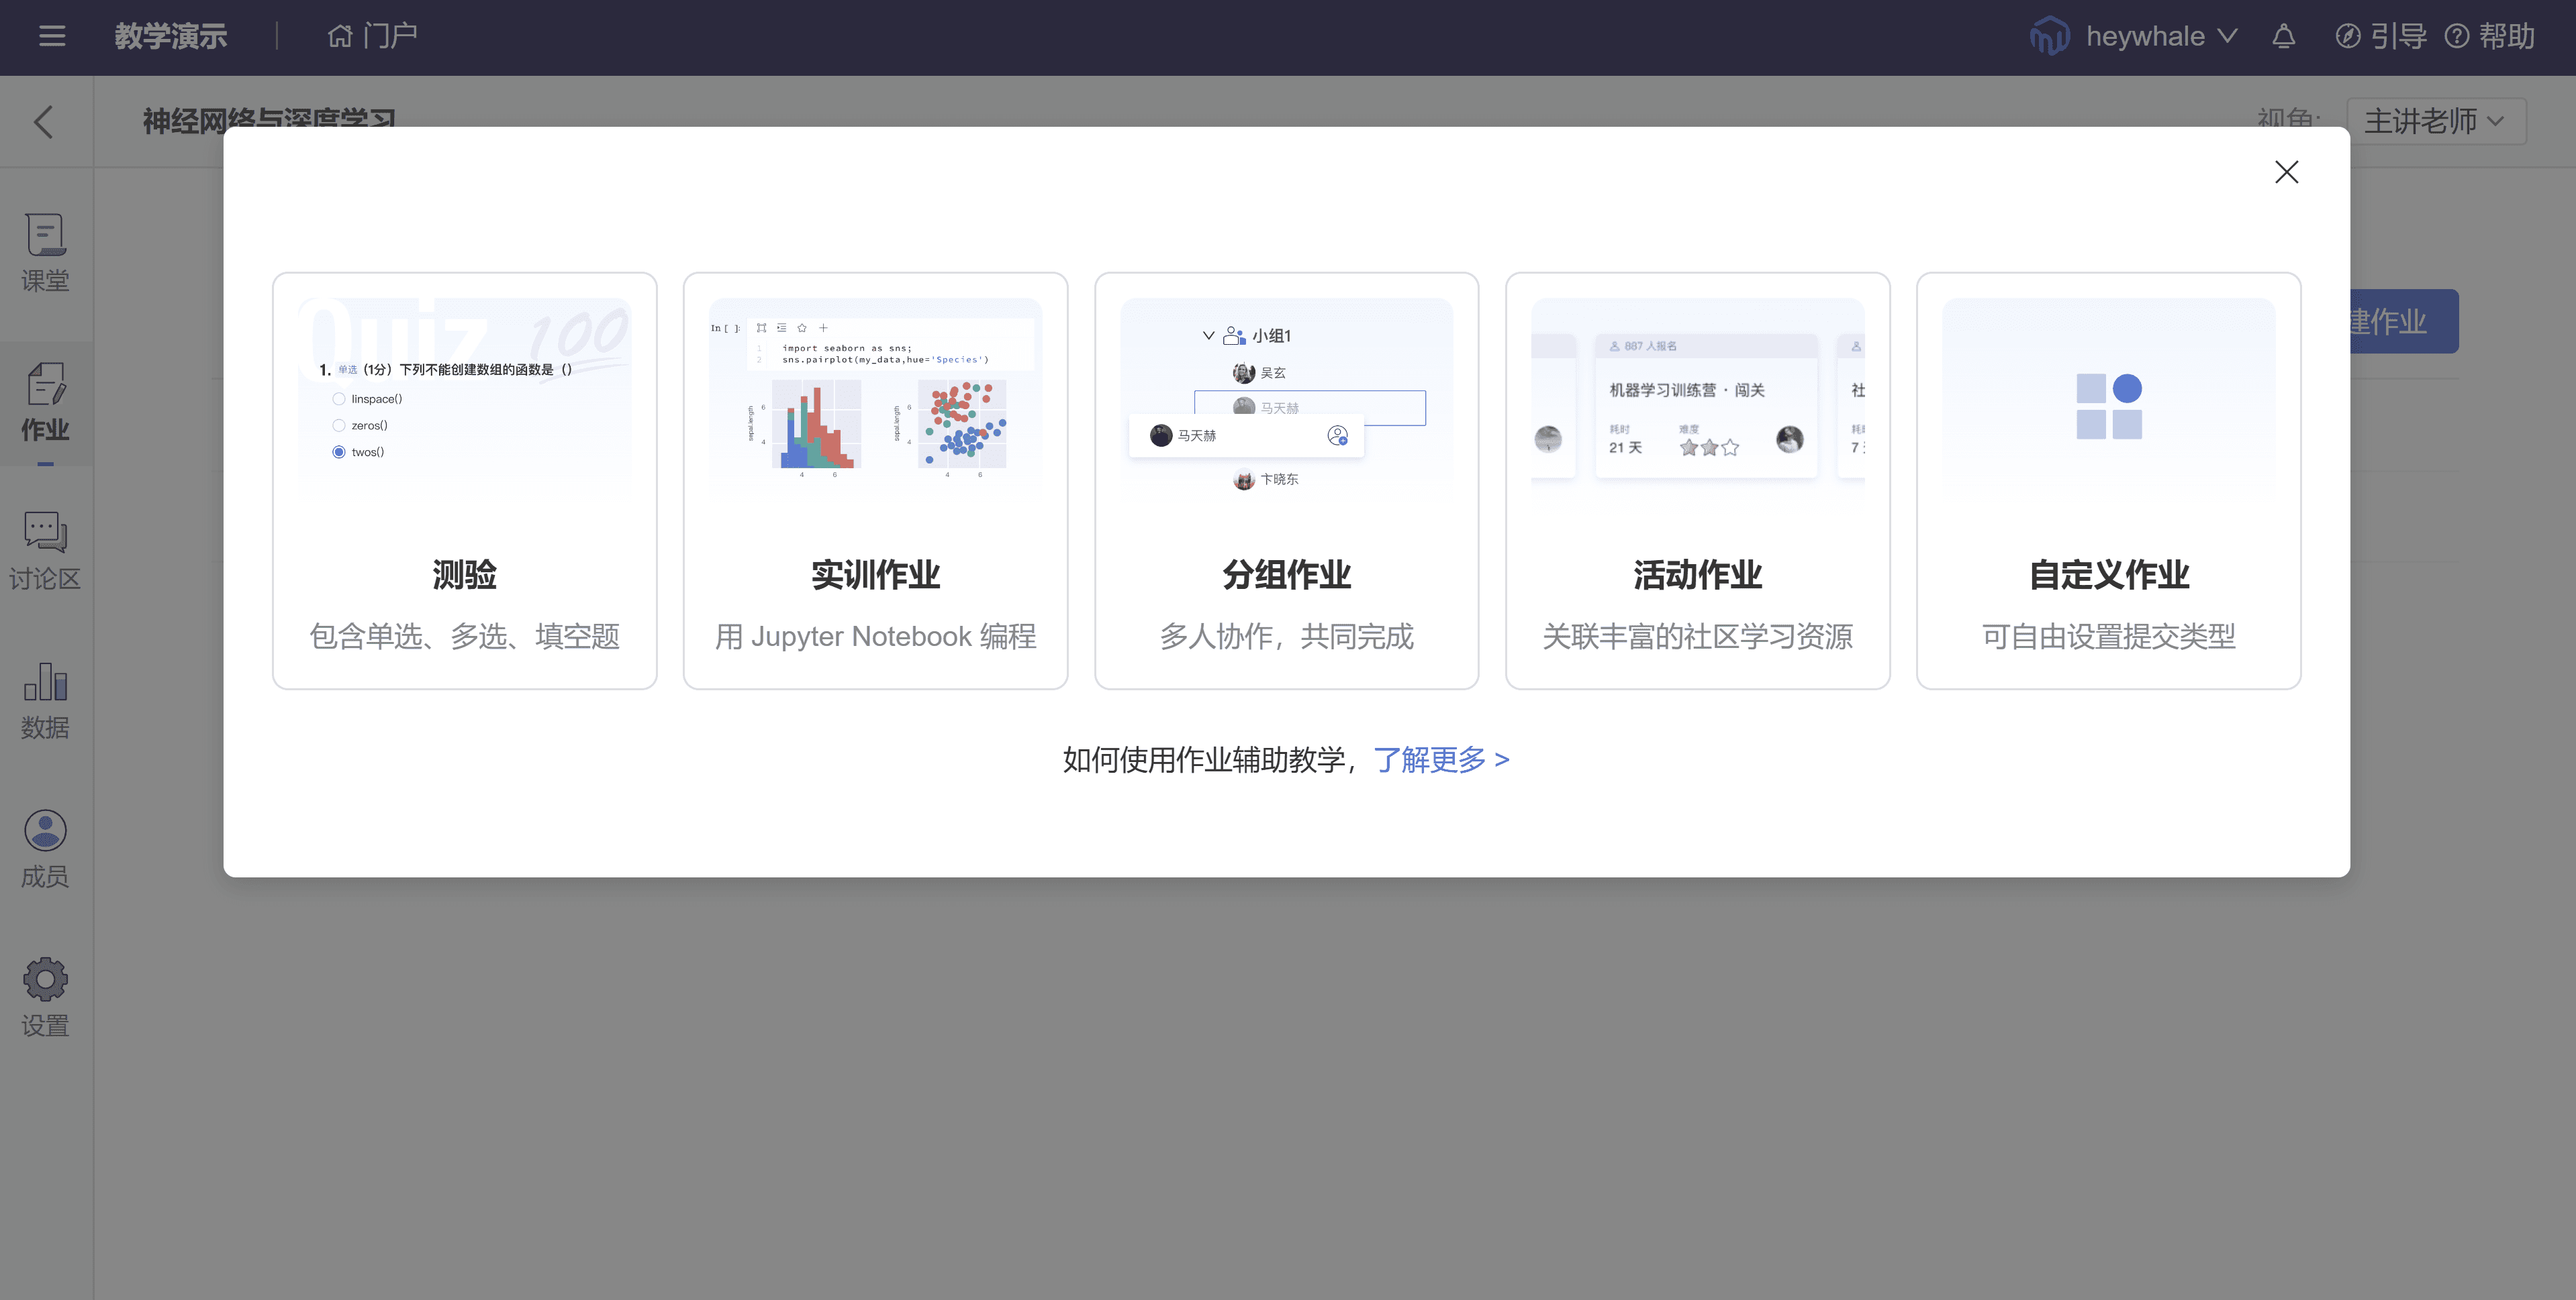Open 设置 gear in the sidebar
The image size is (2576, 1300).
45,998
